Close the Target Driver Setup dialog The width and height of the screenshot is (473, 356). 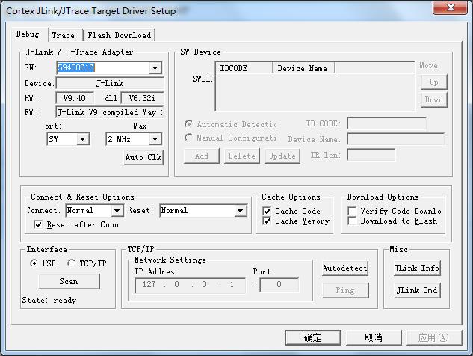click(450, 7)
